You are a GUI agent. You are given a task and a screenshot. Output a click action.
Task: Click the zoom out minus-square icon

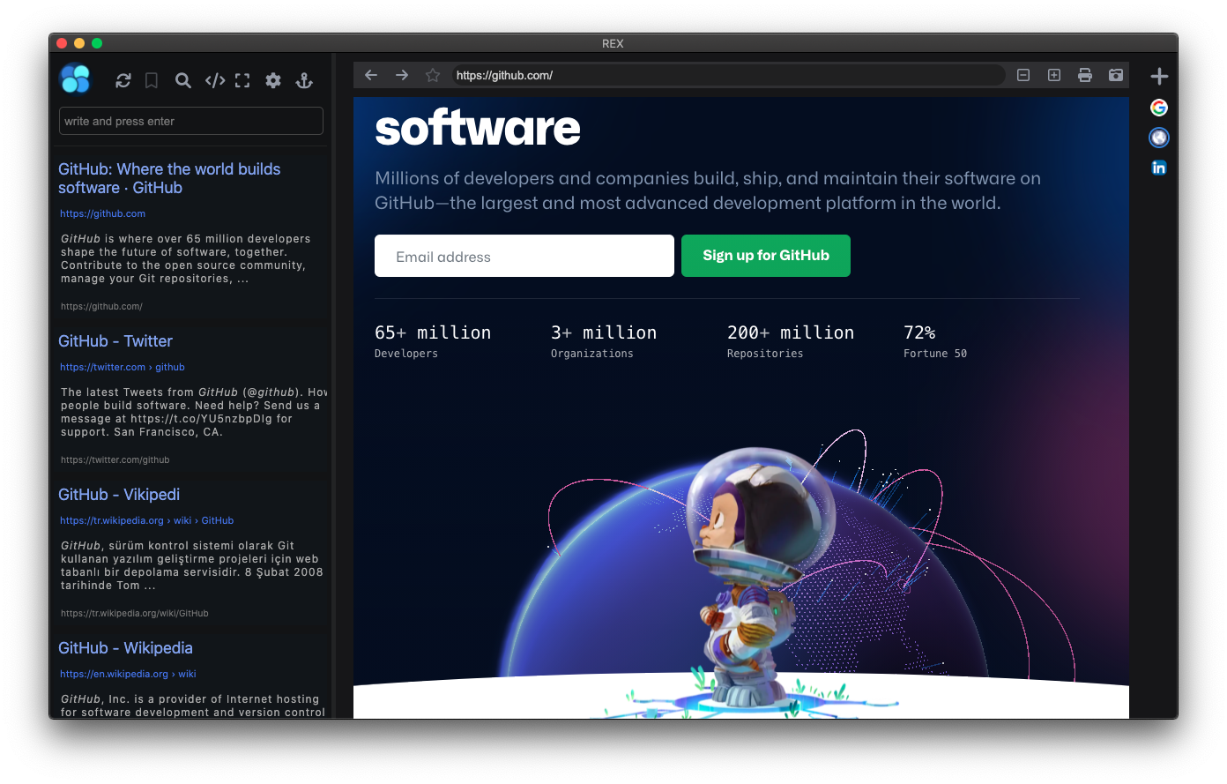(1023, 75)
